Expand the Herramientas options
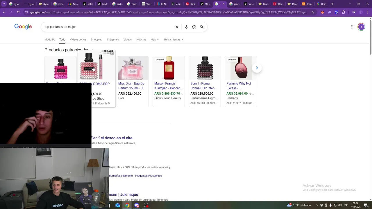The image size is (372, 209). coord(174,39)
